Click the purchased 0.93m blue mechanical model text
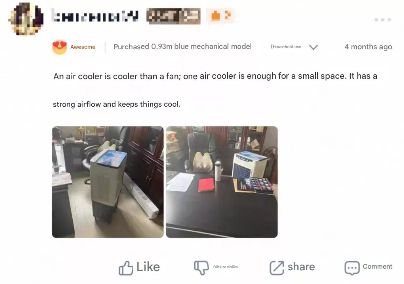 pyautogui.click(x=183, y=46)
